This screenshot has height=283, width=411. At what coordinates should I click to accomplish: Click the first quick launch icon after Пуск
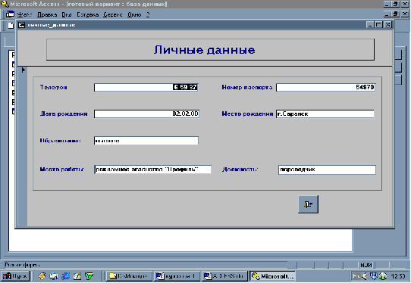(42, 276)
